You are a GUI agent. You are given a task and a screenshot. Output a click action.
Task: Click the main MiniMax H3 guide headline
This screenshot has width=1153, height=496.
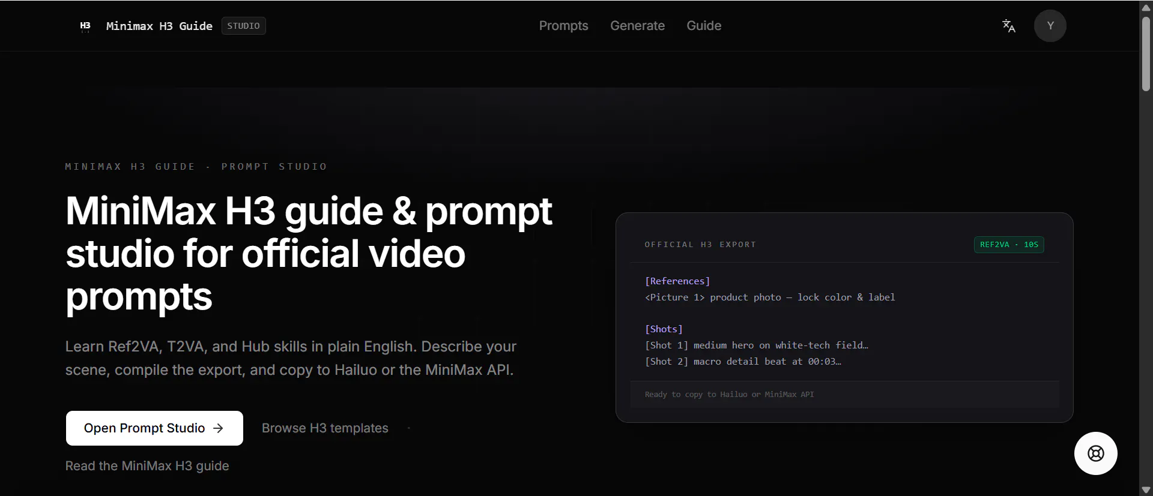(308, 254)
